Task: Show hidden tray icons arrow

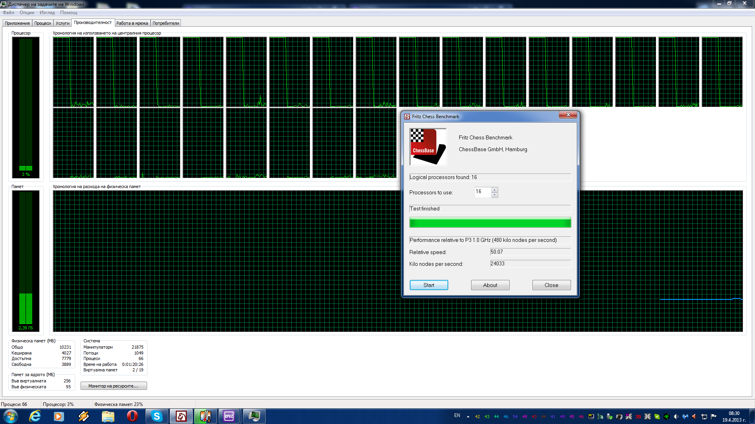Action: (468, 417)
